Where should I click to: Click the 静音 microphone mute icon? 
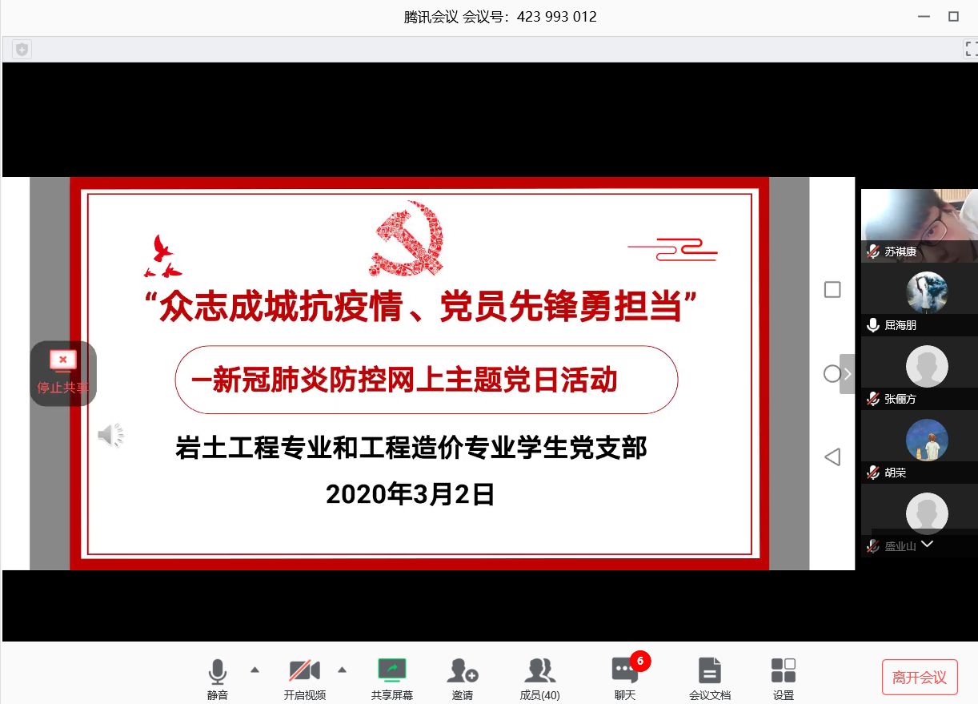point(217,671)
